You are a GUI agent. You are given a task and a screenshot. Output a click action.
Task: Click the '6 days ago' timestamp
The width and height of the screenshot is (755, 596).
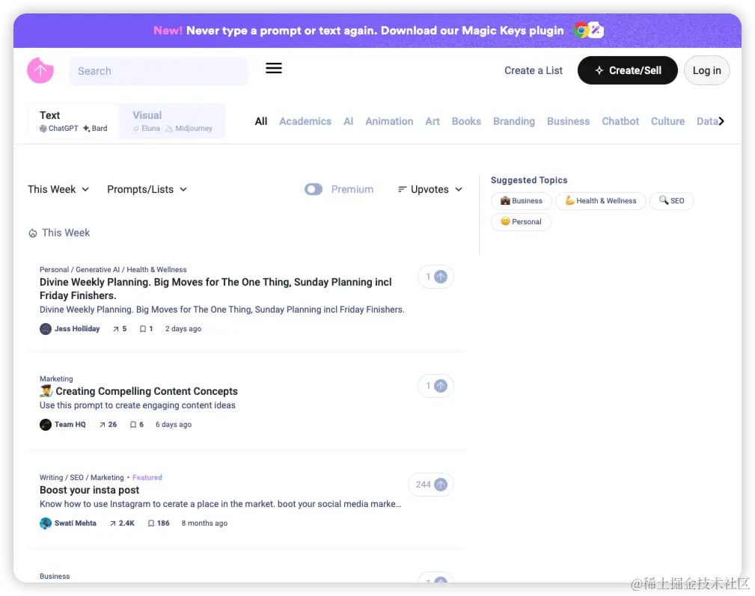174,425
